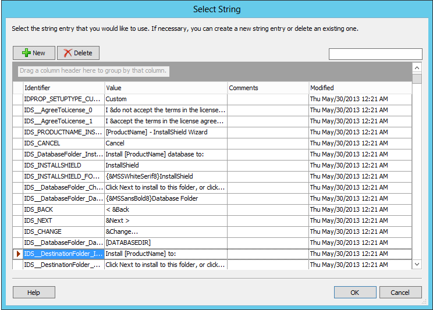Select the IDS_BACK string entry

pyautogui.click(x=212, y=209)
